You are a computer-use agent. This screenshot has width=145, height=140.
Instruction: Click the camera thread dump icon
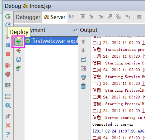8,85
